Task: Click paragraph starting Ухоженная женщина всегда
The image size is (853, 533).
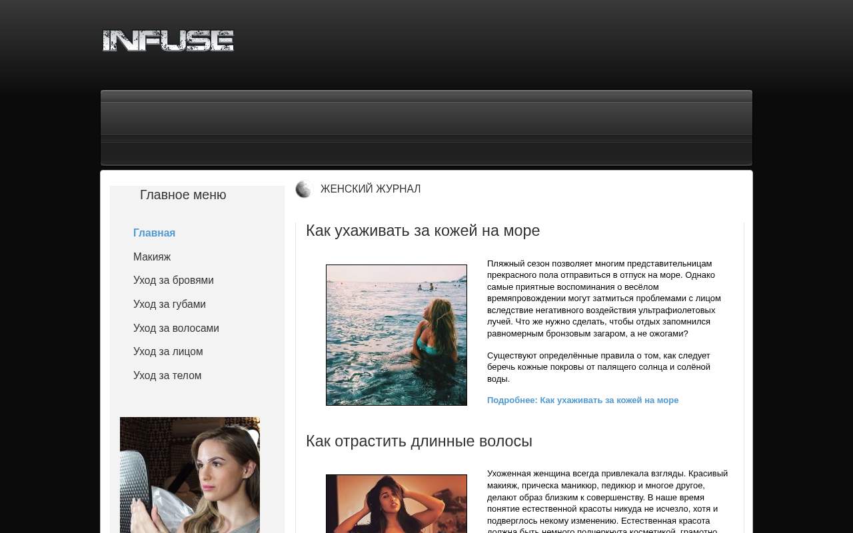Action: [608, 500]
